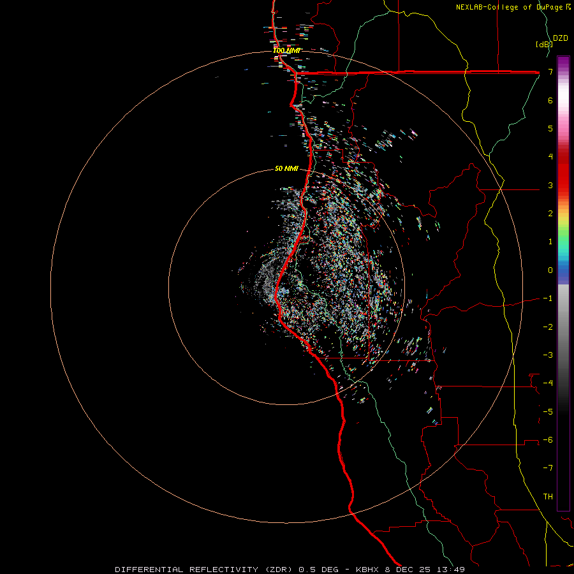Image resolution: width=574 pixels, height=574 pixels.
Task: Click the -5 tick label on scale
Action: 548,411
